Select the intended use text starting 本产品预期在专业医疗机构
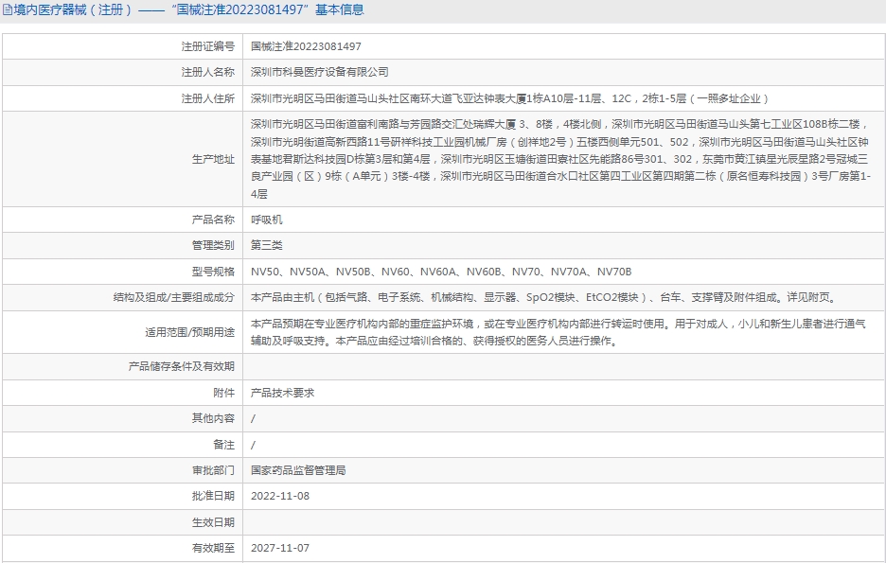Image resolution: width=886 pixels, height=563 pixels. [558, 332]
